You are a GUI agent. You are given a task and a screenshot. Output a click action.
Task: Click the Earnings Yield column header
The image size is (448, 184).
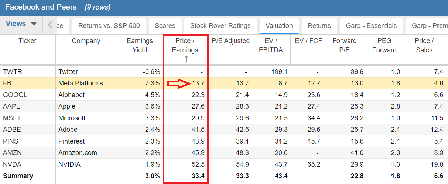click(140, 45)
